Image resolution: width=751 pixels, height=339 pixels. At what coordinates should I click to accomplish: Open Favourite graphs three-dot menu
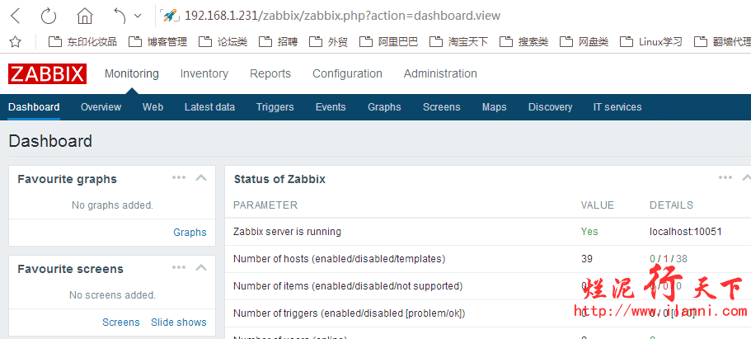[x=179, y=177]
